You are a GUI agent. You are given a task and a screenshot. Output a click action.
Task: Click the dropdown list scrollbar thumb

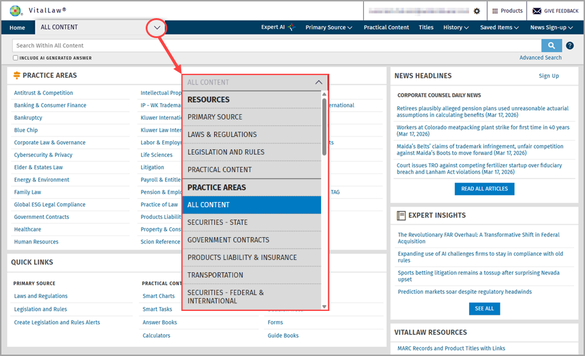point(324,126)
